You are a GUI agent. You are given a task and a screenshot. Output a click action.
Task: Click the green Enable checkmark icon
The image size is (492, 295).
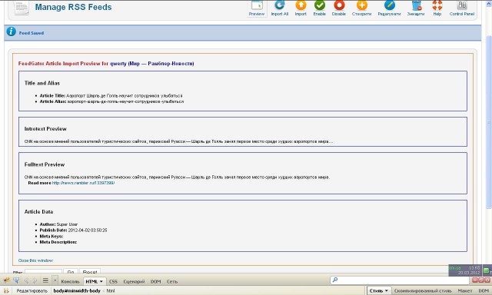pyautogui.click(x=320, y=5)
